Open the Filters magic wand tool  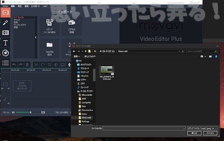click(5, 22)
